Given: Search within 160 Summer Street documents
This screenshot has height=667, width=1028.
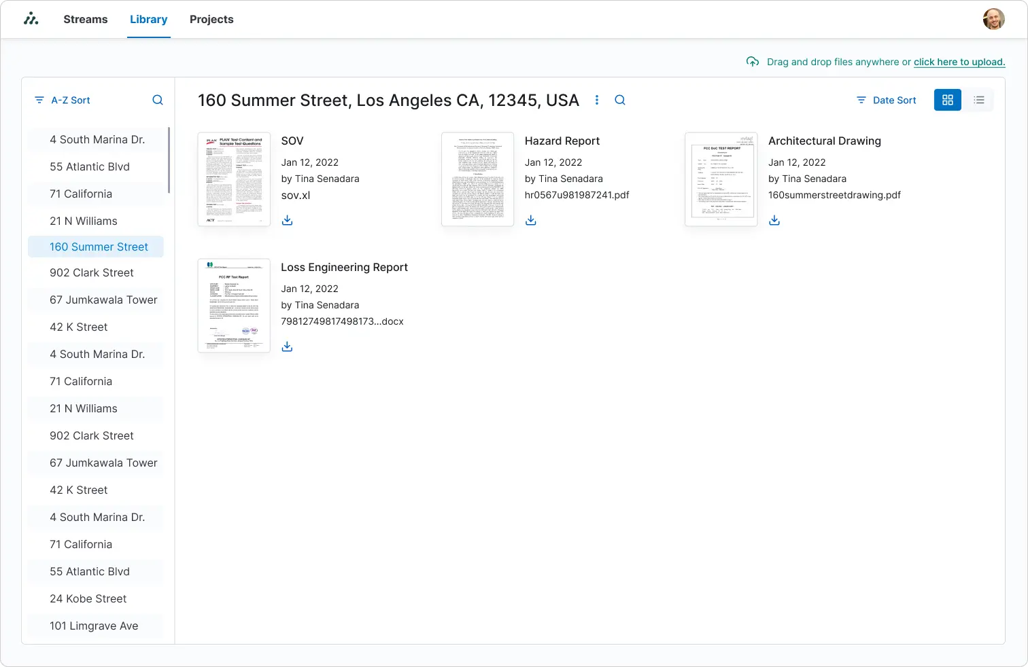Looking at the screenshot, I should tap(619, 100).
